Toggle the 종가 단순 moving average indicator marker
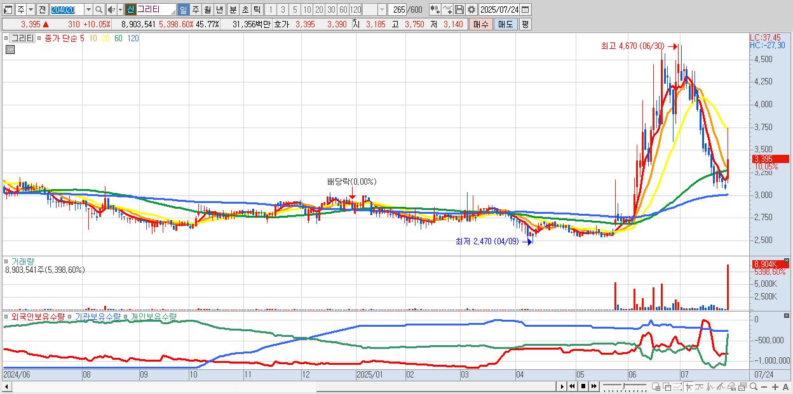This screenshot has width=793, height=394. pyautogui.click(x=39, y=38)
